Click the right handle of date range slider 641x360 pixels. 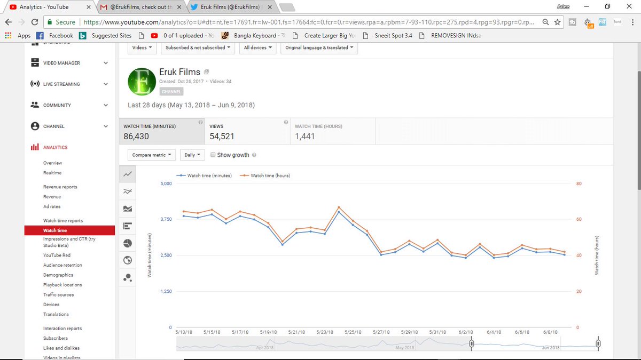598,343
